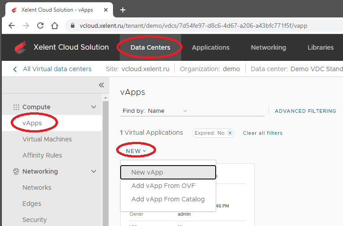Choose New vApp from the menu
Screen dimensions: 343x226
(x=168, y=172)
